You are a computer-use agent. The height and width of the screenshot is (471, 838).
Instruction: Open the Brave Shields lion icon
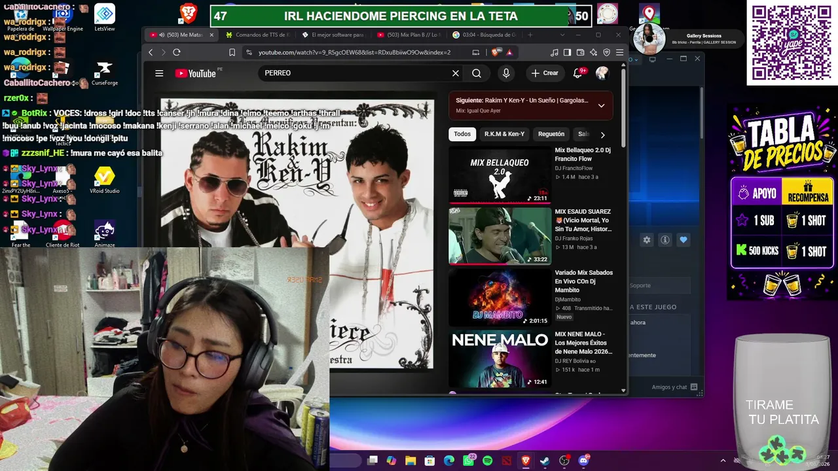497,52
